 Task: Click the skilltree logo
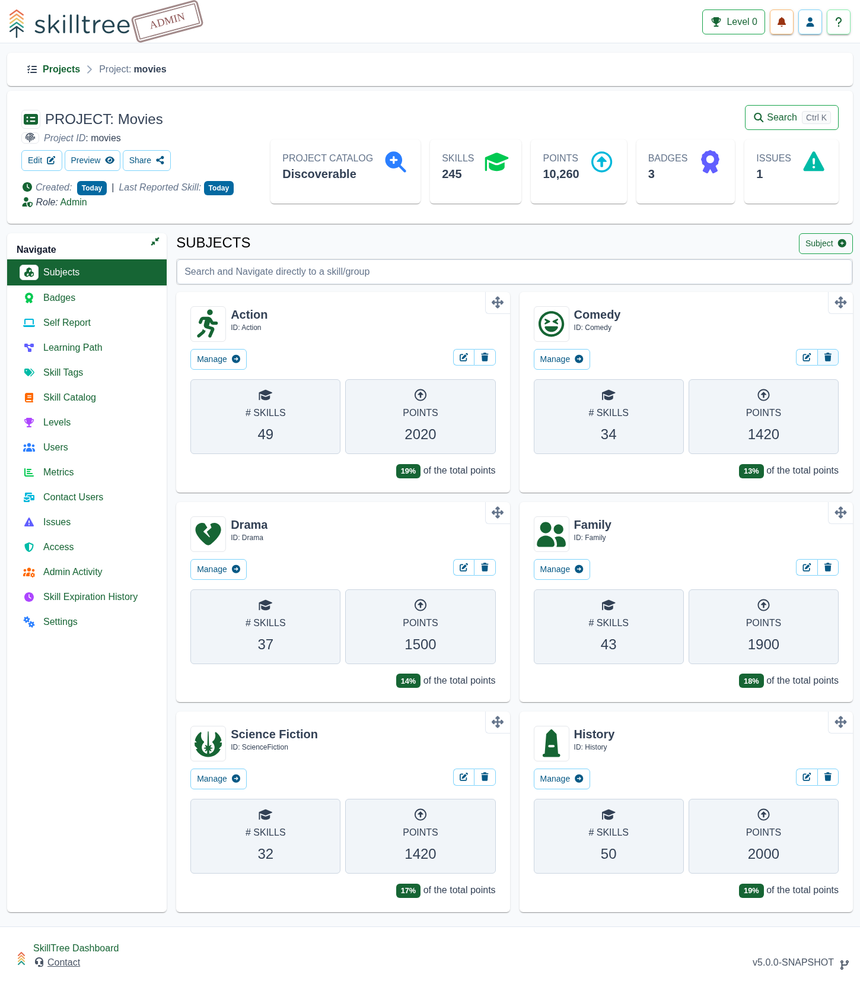70,24
